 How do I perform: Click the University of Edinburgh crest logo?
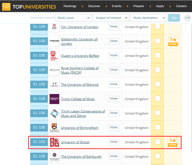(54, 157)
